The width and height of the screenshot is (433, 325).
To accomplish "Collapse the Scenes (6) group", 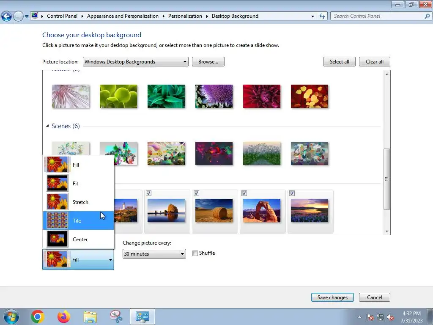I will tap(47, 126).
